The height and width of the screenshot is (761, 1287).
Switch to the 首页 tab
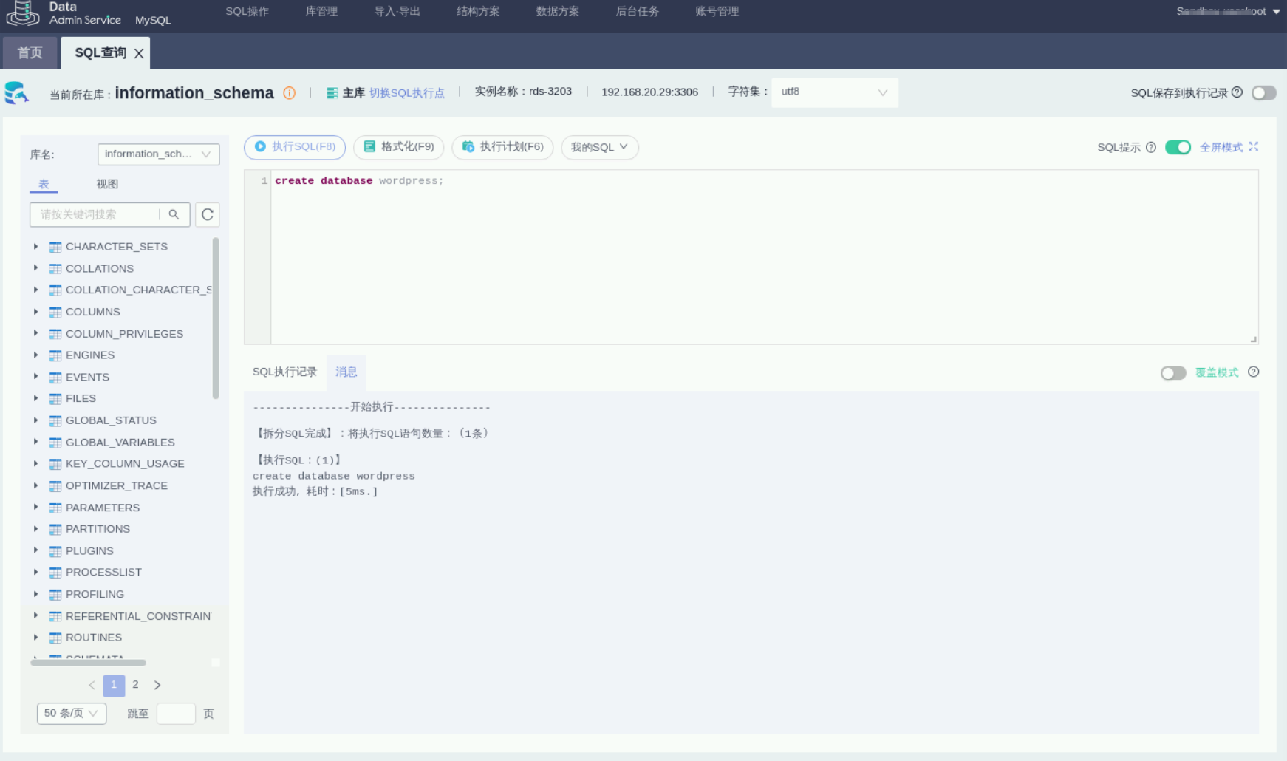pyautogui.click(x=30, y=53)
